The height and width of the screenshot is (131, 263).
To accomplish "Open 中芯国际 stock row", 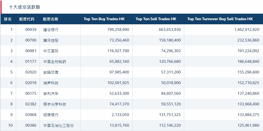I will point(51,51).
